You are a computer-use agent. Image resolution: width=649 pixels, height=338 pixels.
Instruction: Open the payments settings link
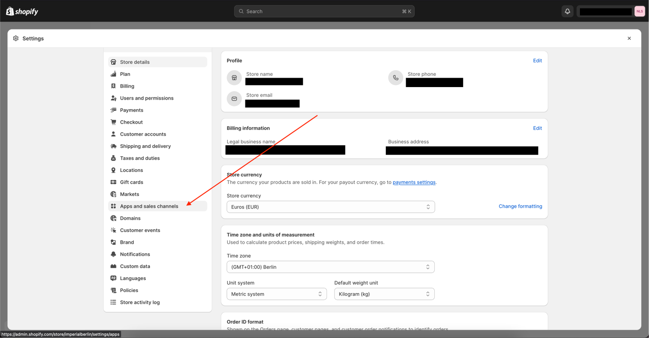[414, 182]
